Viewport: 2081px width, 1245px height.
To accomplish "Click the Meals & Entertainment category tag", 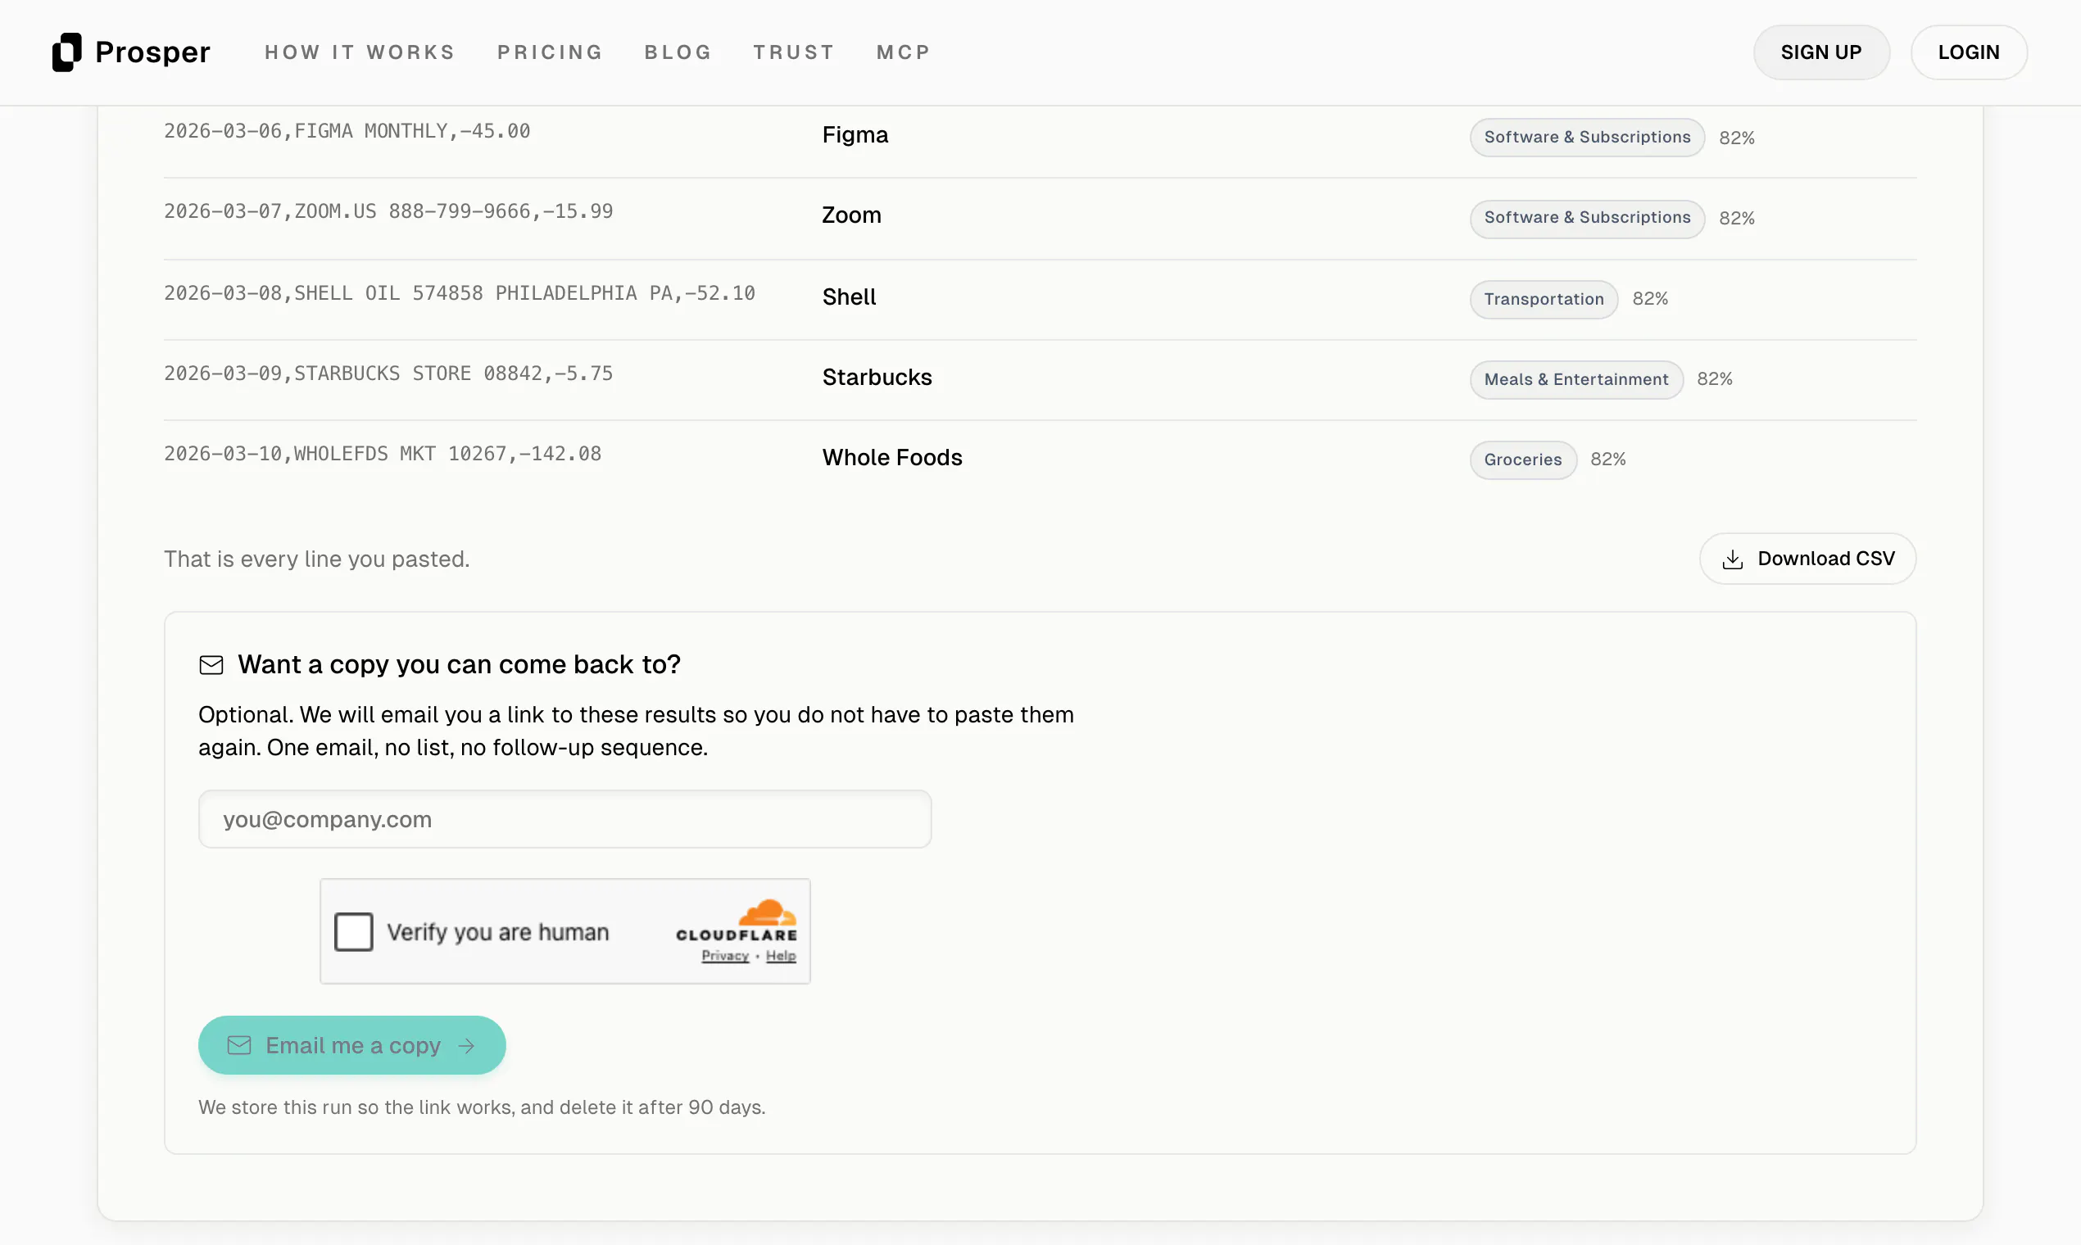I will tap(1575, 379).
